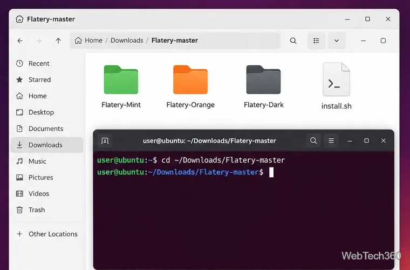Open Other Locations in sidebar

pyautogui.click(x=47, y=234)
